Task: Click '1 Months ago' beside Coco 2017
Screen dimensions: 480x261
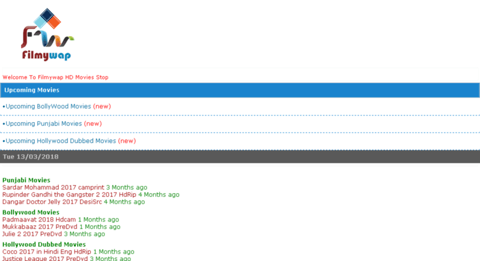Action: [x=114, y=252]
